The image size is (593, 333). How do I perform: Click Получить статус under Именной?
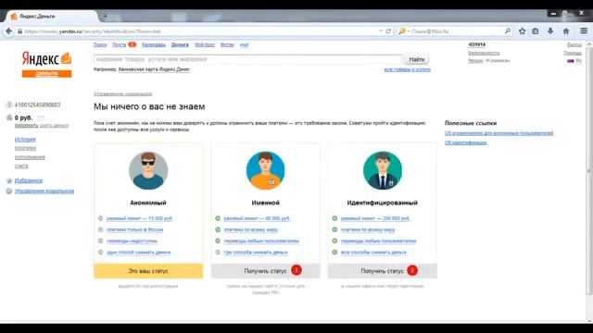click(x=266, y=271)
